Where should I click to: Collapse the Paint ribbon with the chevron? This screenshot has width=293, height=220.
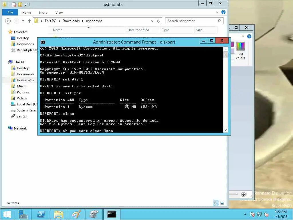(243, 36)
